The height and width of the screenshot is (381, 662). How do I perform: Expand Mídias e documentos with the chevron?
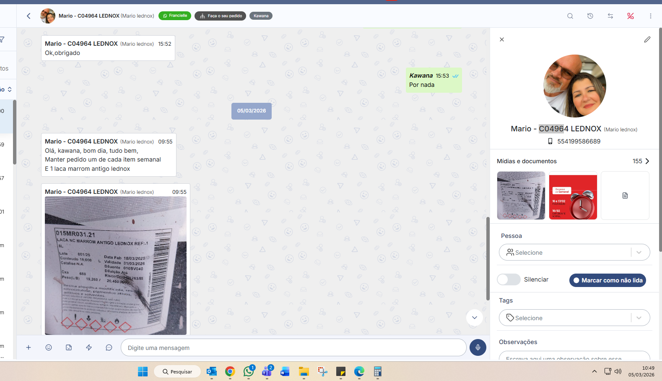pos(647,161)
